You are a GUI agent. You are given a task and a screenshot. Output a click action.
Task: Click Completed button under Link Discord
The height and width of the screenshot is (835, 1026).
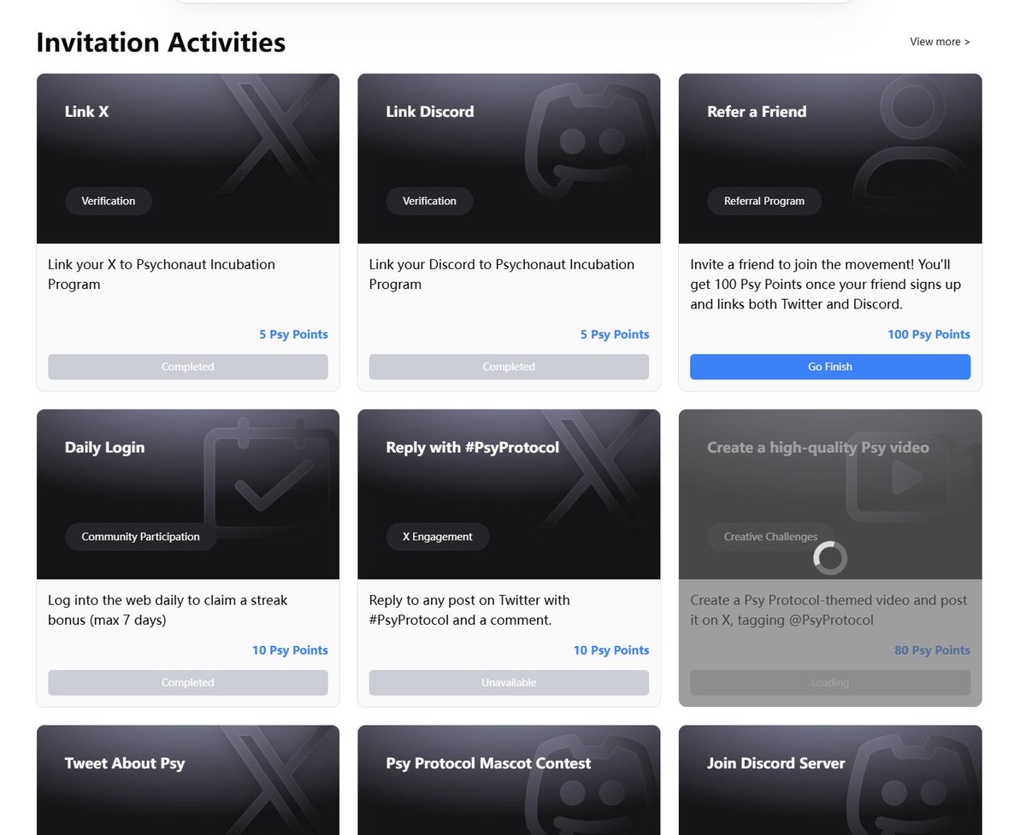[x=509, y=367]
